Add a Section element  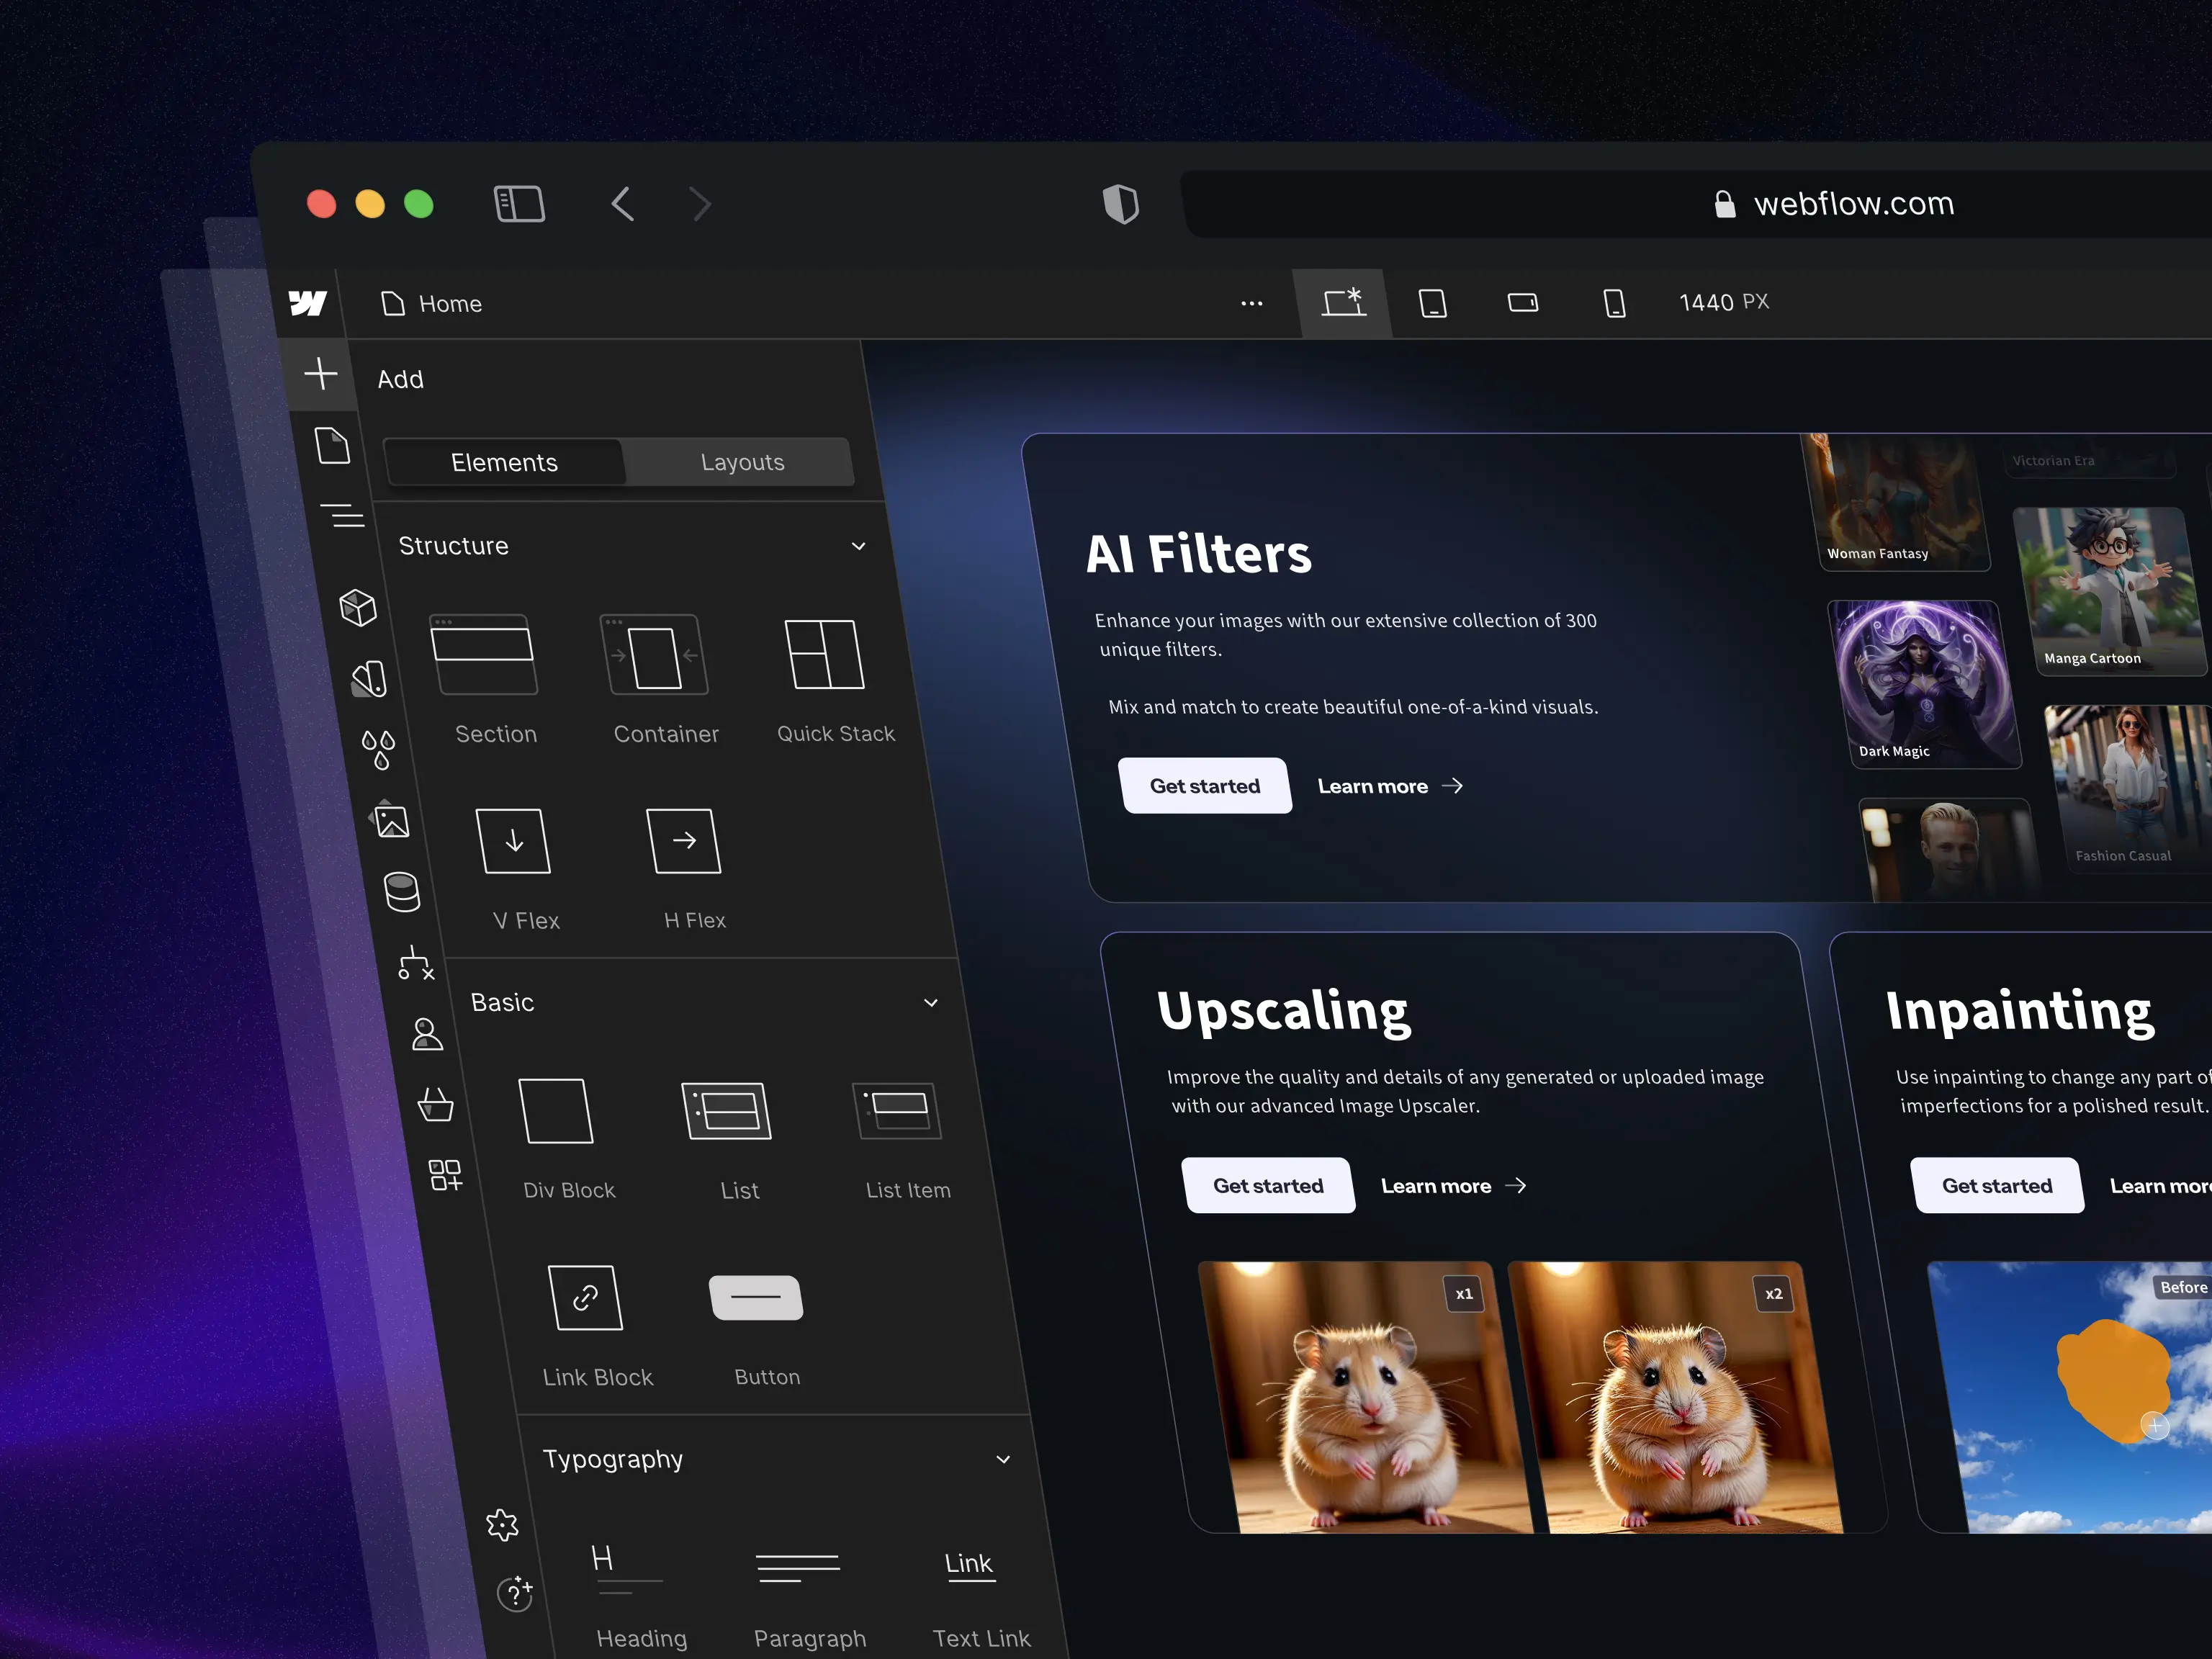490,680
